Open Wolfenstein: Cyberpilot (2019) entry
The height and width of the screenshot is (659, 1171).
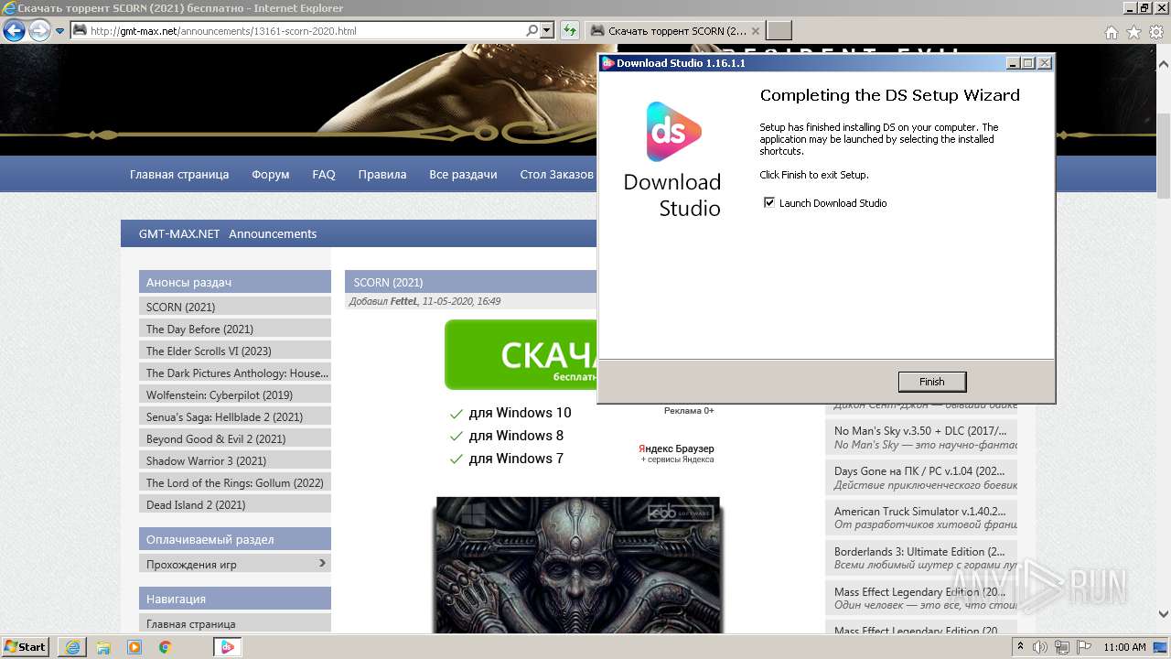235,394
